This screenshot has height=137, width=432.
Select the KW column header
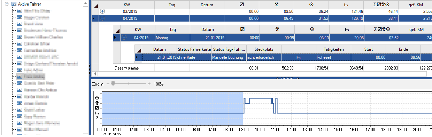pos(128,5)
